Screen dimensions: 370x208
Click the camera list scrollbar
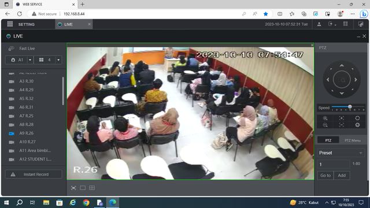pos(63,91)
